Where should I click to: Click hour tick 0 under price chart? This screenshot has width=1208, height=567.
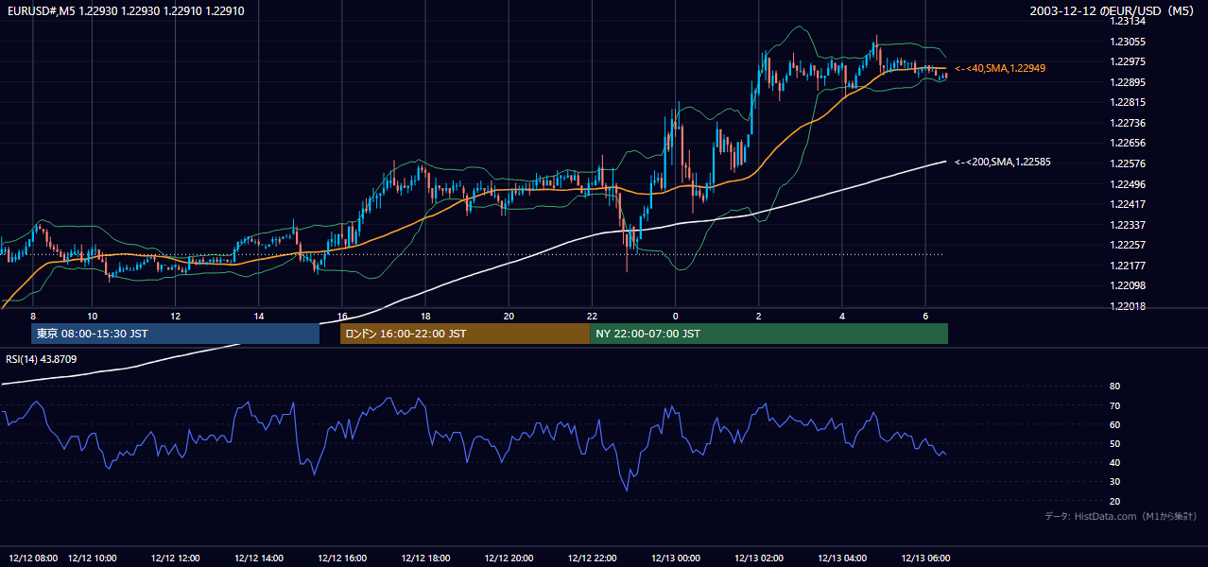pos(675,316)
